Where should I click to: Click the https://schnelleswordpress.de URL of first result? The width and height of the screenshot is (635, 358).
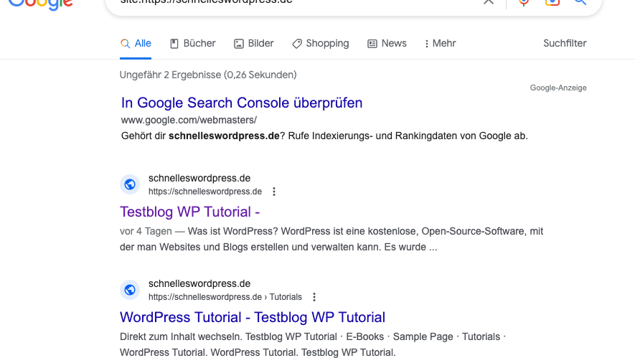pyautogui.click(x=205, y=192)
